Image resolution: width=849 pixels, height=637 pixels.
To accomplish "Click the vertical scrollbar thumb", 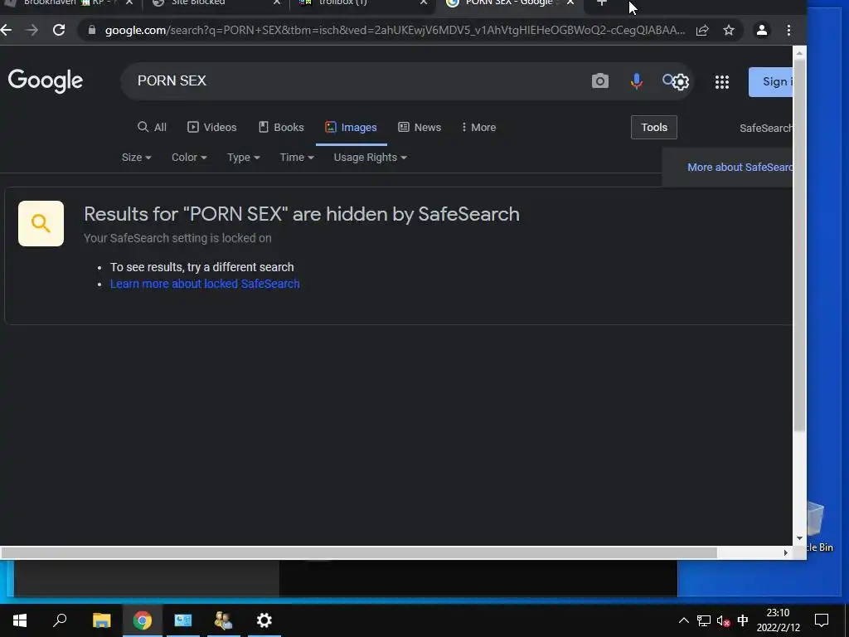I will pyautogui.click(x=799, y=245).
